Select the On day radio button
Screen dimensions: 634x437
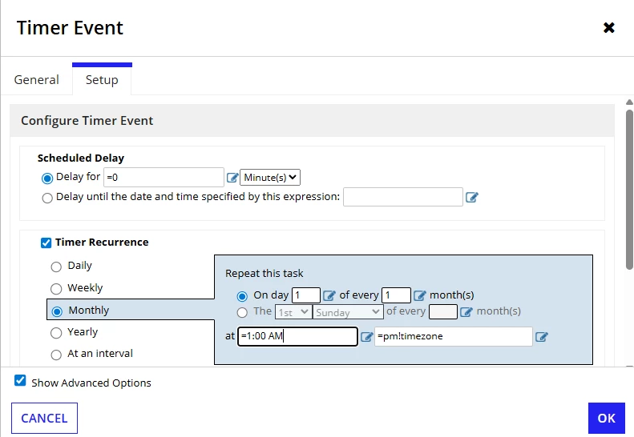point(242,296)
